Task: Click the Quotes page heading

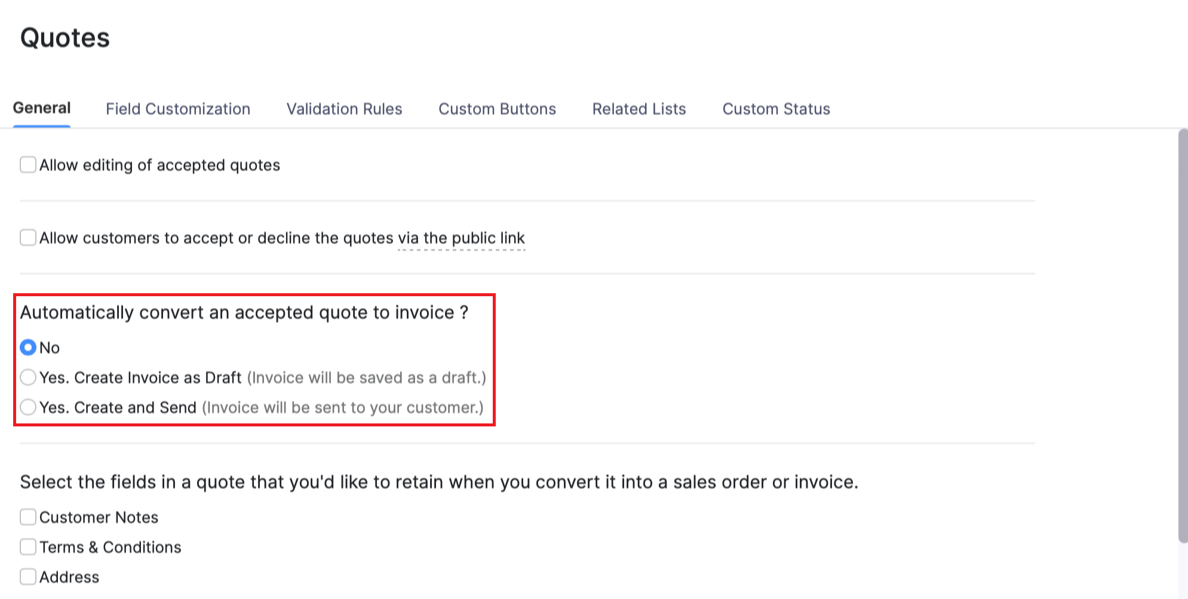Action: click(65, 38)
